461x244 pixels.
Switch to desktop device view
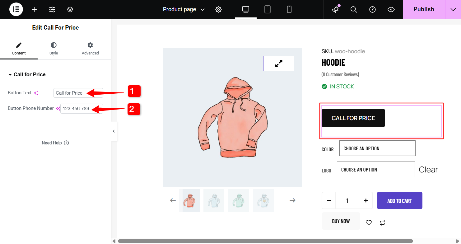tap(246, 9)
